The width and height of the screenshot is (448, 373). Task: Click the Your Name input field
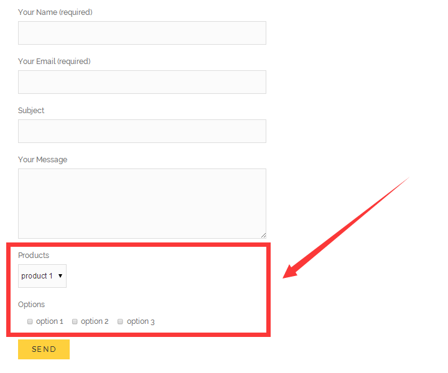pos(142,33)
